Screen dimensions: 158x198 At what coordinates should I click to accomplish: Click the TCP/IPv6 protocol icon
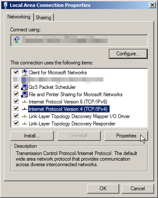[25, 102]
